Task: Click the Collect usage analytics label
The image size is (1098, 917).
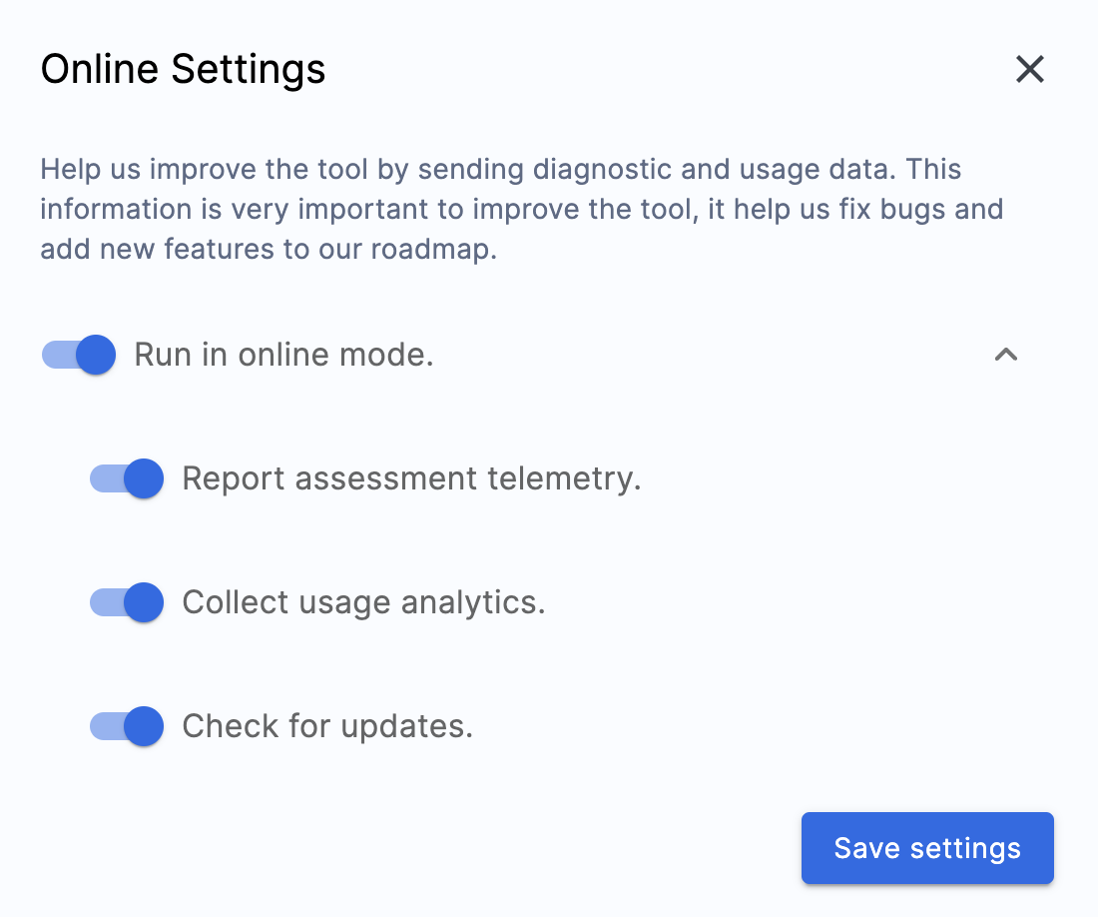Action: (363, 602)
